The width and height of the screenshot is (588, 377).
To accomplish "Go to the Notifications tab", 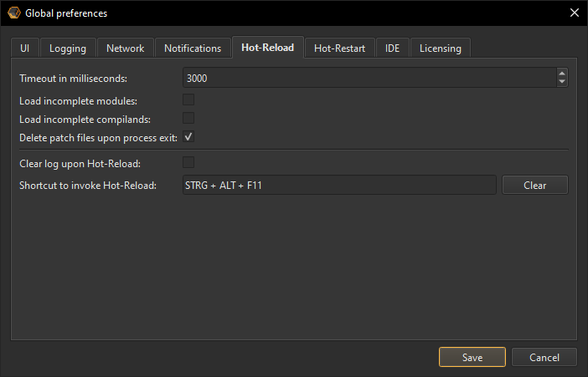I will coord(193,48).
